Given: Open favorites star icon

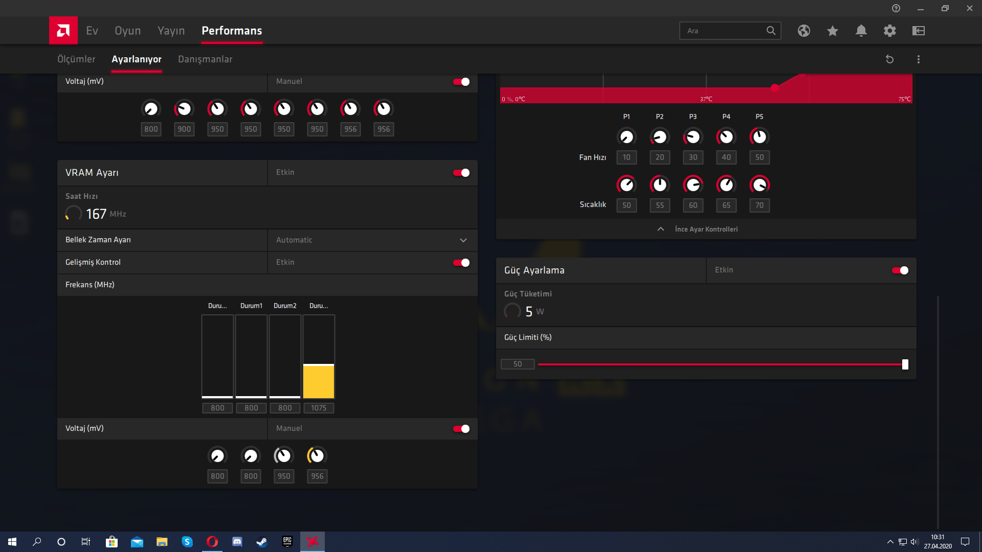Looking at the screenshot, I should [x=832, y=31].
